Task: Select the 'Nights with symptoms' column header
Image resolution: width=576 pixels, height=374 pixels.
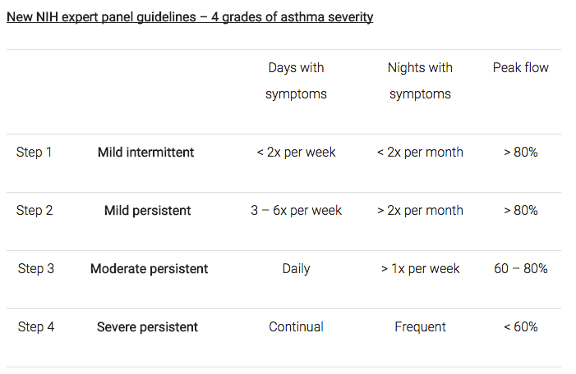Action: tap(420, 80)
